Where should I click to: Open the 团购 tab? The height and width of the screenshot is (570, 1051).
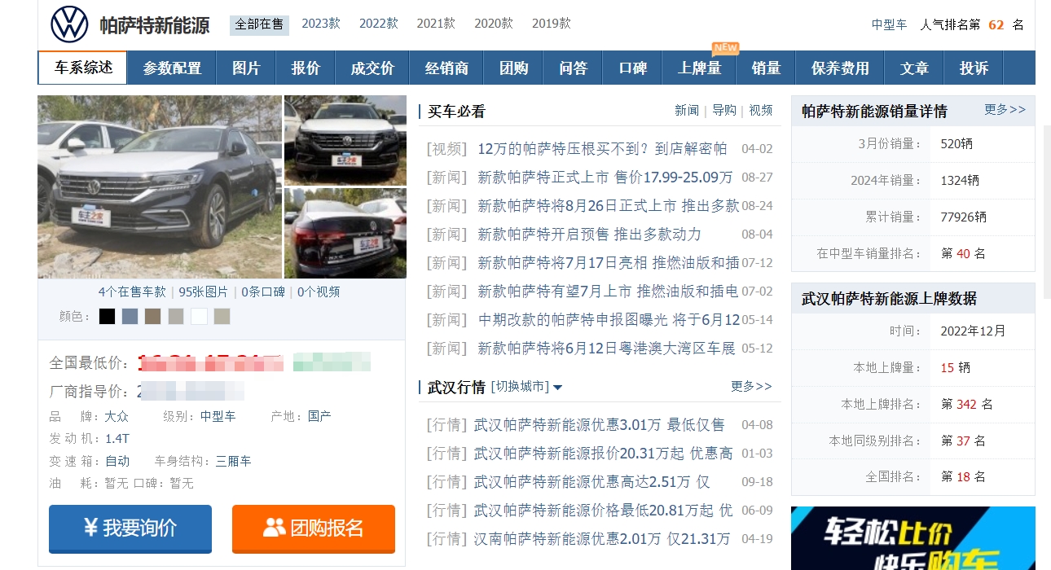[x=513, y=68]
